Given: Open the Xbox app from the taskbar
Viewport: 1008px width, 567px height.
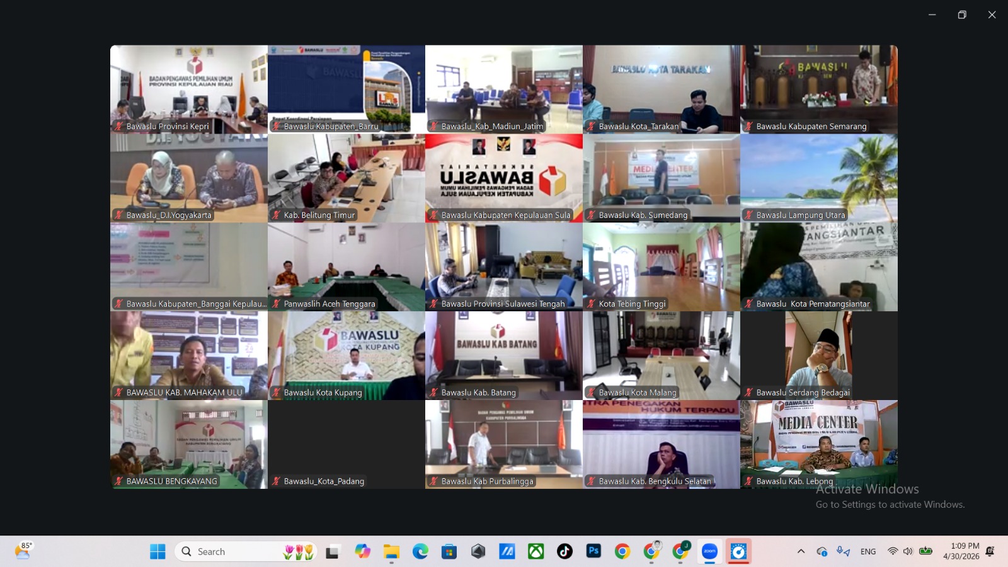Looking at the screenshot, I should pos(536,552).
